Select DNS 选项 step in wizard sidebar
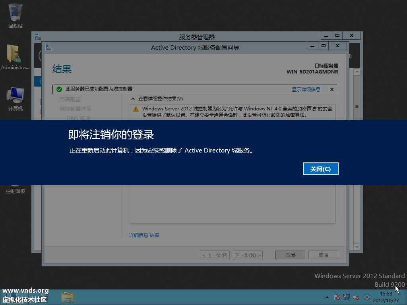Screen dimensions: 407x305 pos(78,118)
